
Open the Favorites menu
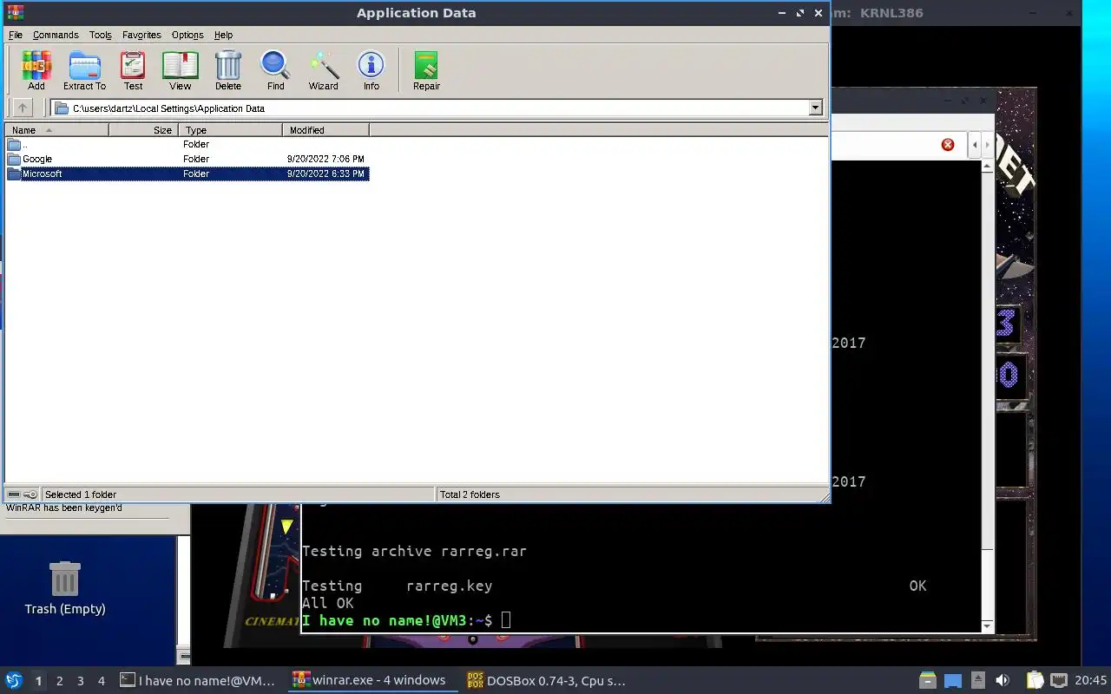(141, 35)
